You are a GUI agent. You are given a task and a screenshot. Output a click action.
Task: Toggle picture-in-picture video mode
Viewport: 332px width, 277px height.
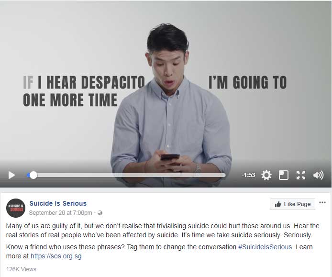click(x=284, y=175)
